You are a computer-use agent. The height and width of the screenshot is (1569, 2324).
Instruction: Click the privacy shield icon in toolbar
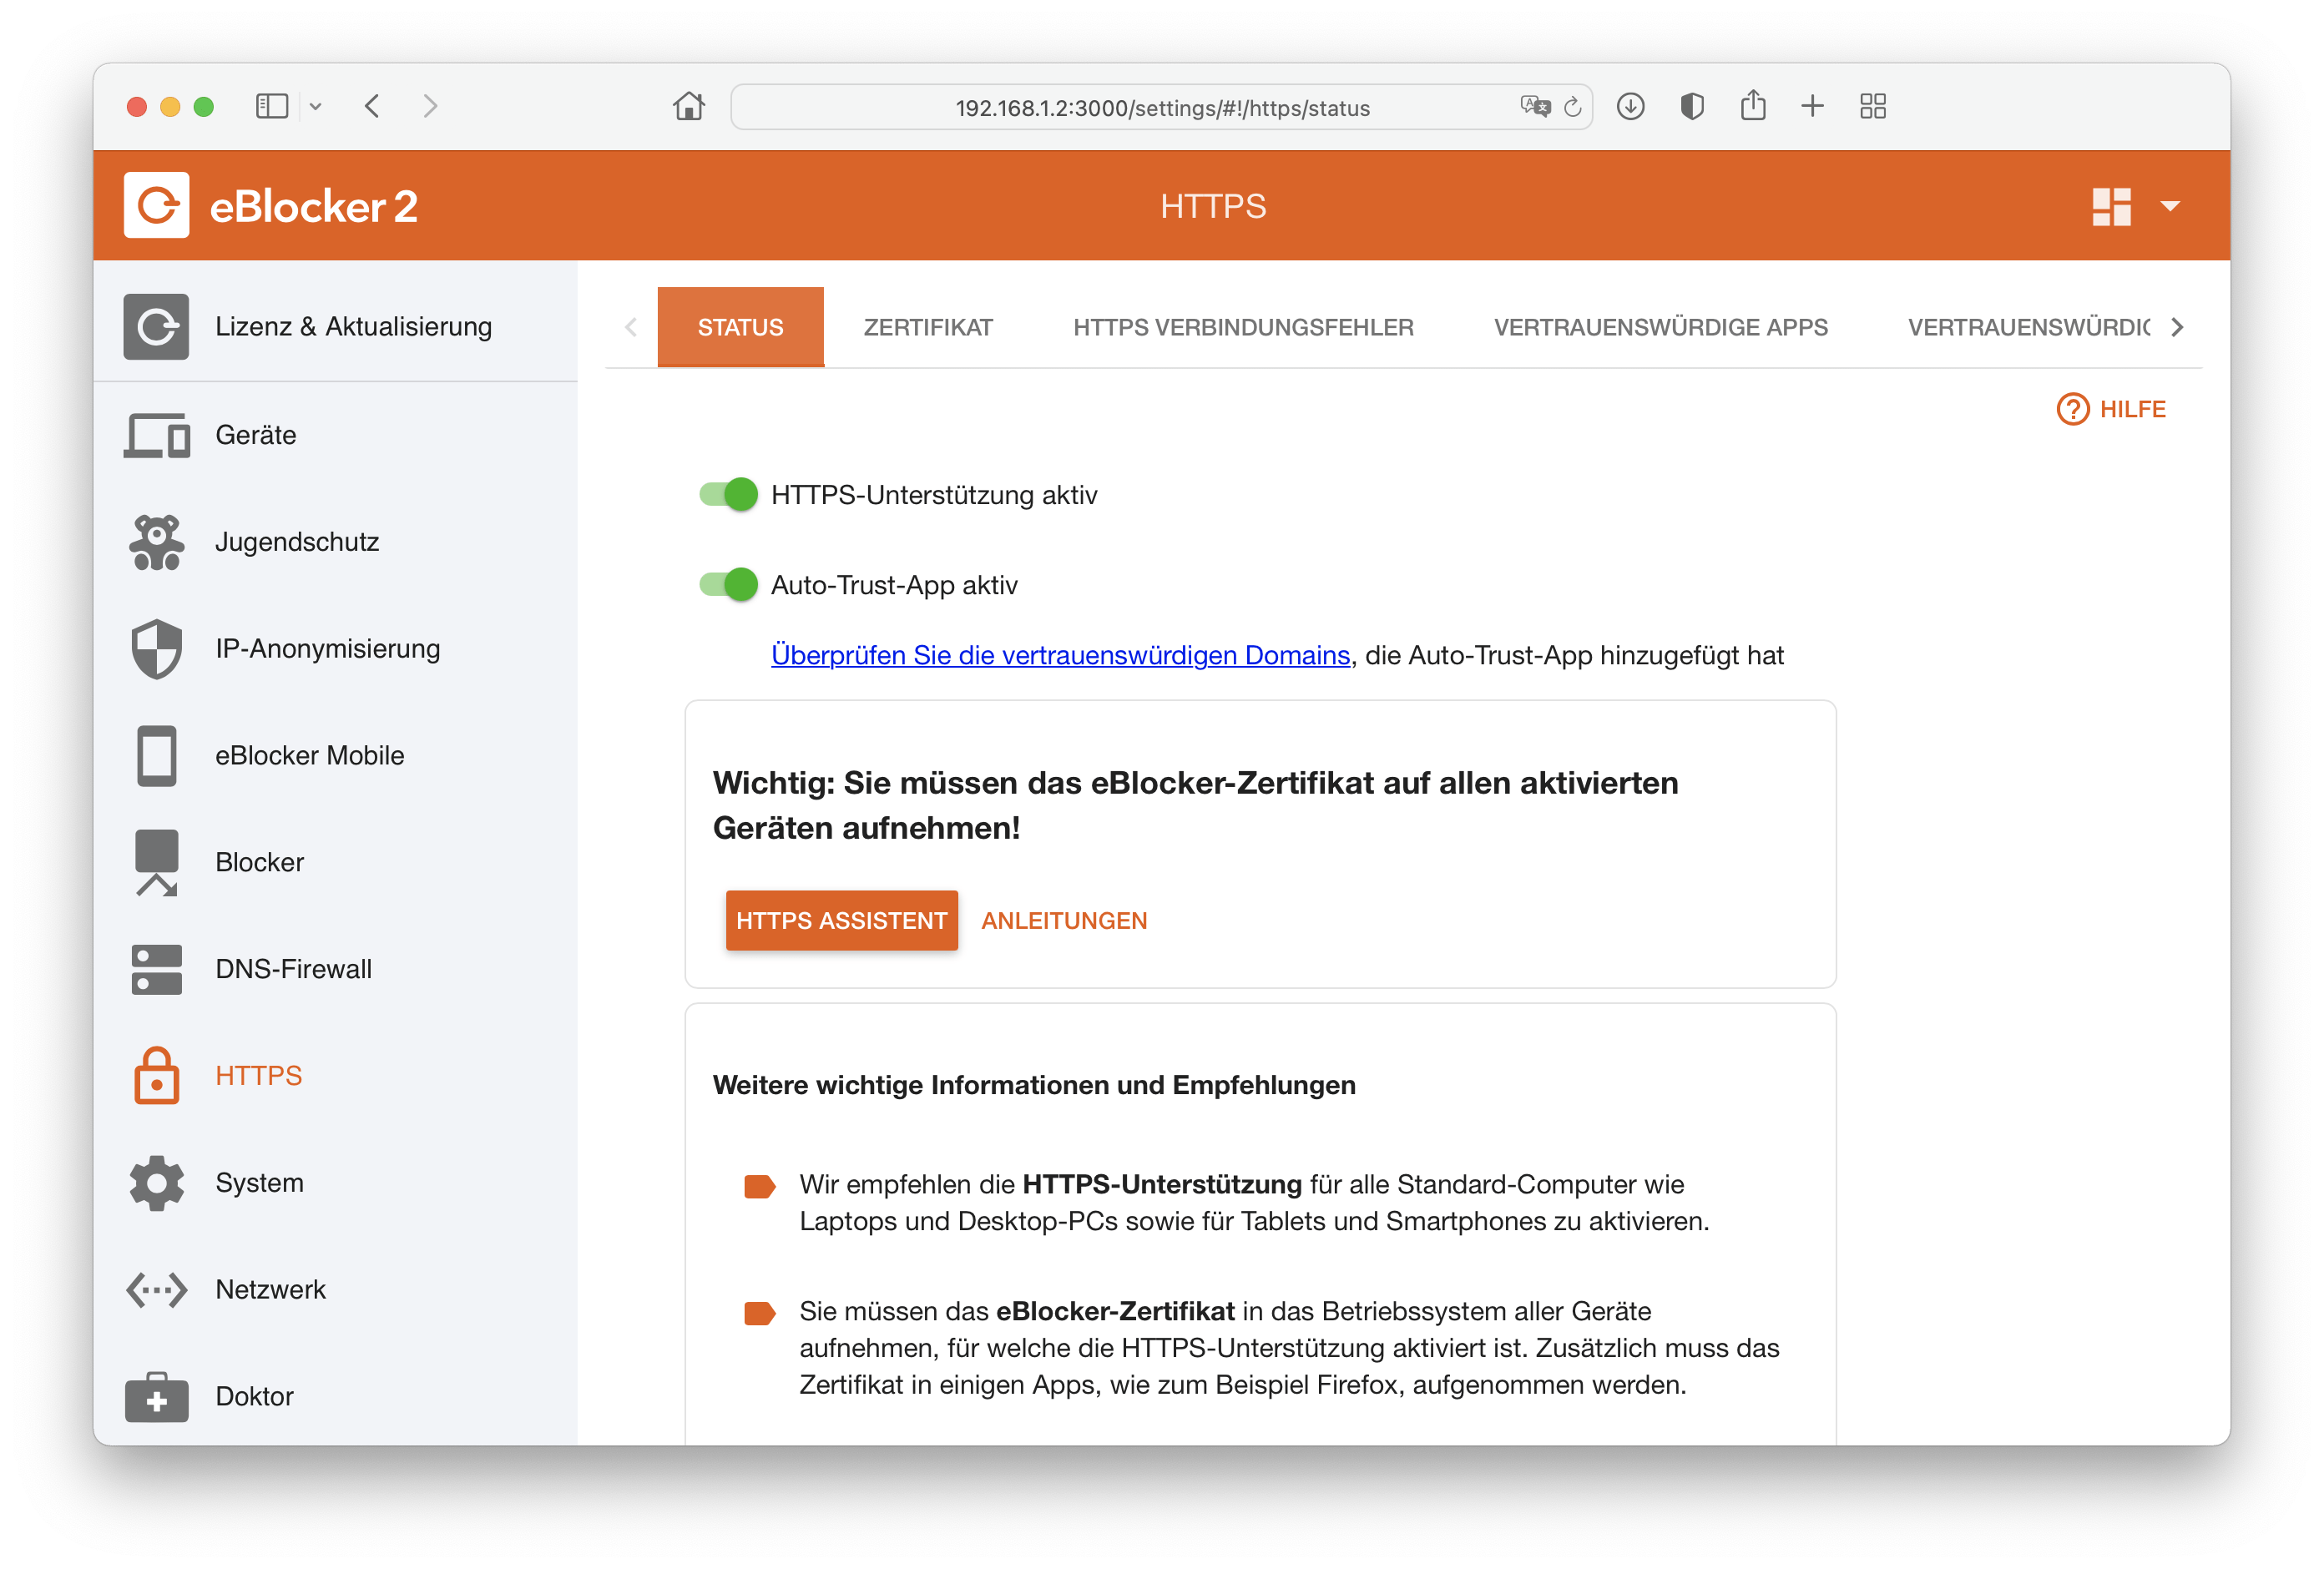(1691, 106)
